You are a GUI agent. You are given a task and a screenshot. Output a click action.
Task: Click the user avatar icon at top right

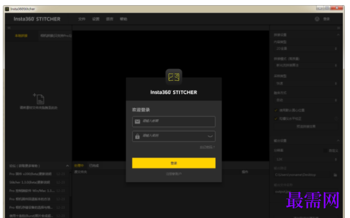point(317,19)
